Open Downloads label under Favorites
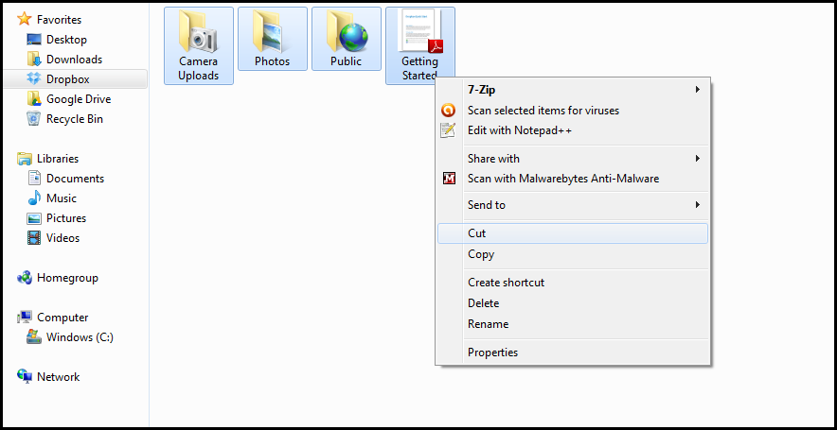This screenshot has width=837, height=430. (74, 60)
